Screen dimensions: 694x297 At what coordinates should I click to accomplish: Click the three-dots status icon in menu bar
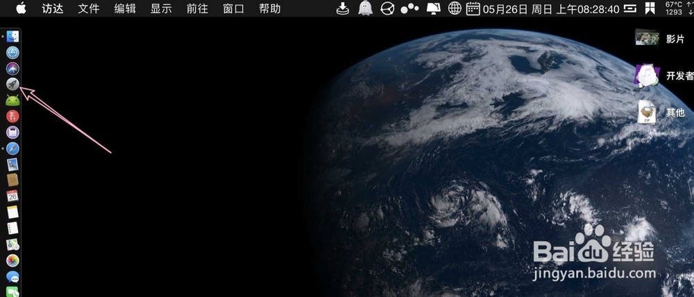(409, 8)
